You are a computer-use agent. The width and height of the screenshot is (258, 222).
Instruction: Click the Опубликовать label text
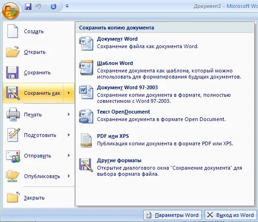[42, 176]
